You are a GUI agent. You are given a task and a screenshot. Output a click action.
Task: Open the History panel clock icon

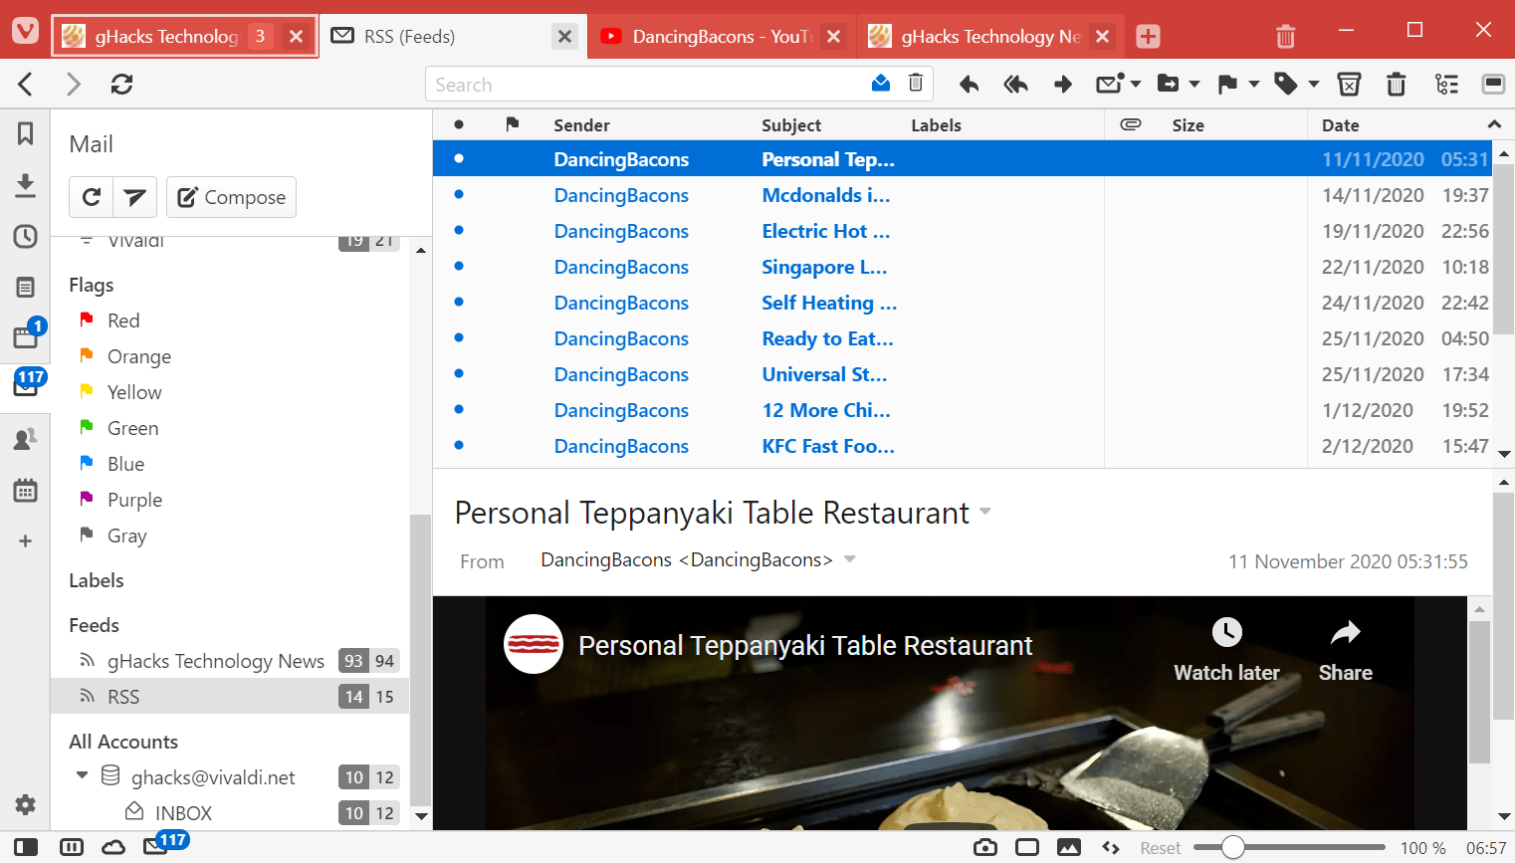[x=26, y=237]
